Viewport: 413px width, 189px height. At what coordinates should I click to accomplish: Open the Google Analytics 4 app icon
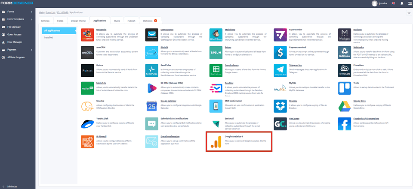pos(216,142)
